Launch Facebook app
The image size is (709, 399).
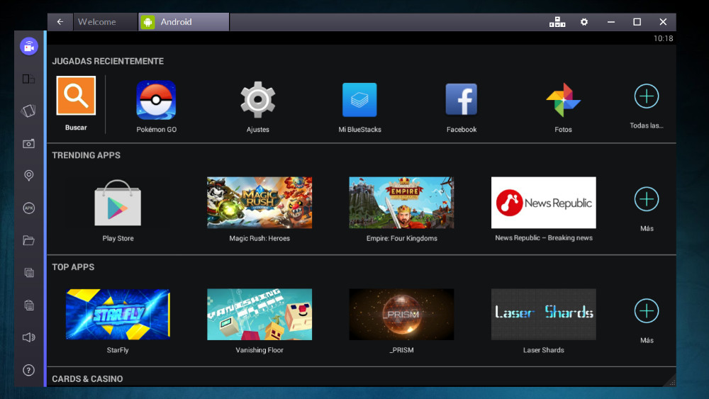pyautogui.click(x=462, y=100)
